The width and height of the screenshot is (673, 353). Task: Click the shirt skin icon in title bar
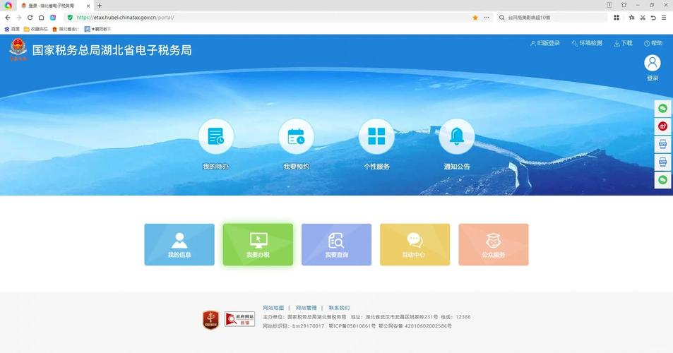(x=624, y=5)
